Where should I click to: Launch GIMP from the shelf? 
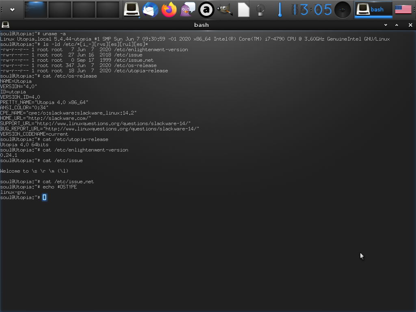click(225, 10)
